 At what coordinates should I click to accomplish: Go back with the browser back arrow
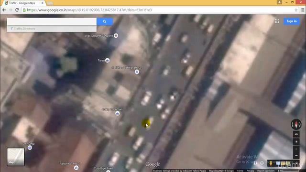pyautogui.click(x=4, y=10)
